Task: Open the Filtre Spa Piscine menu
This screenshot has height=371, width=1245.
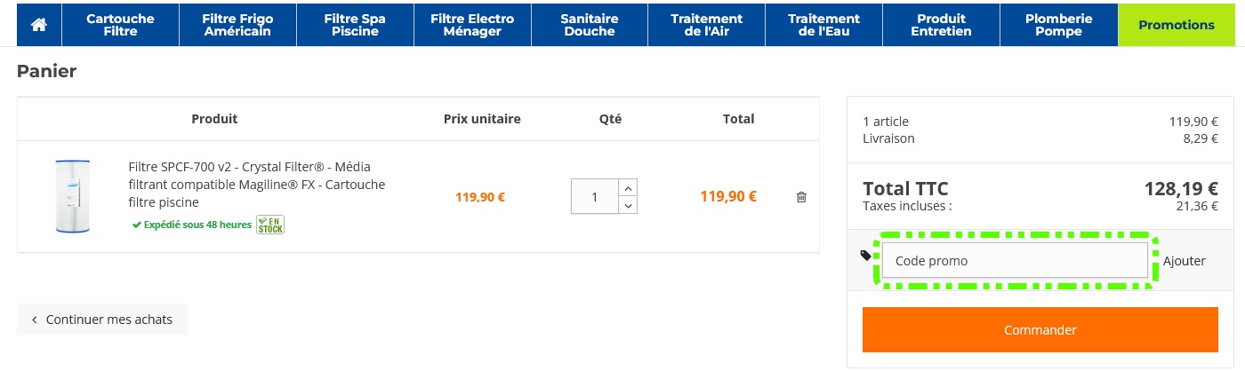Action: [354, 25]
